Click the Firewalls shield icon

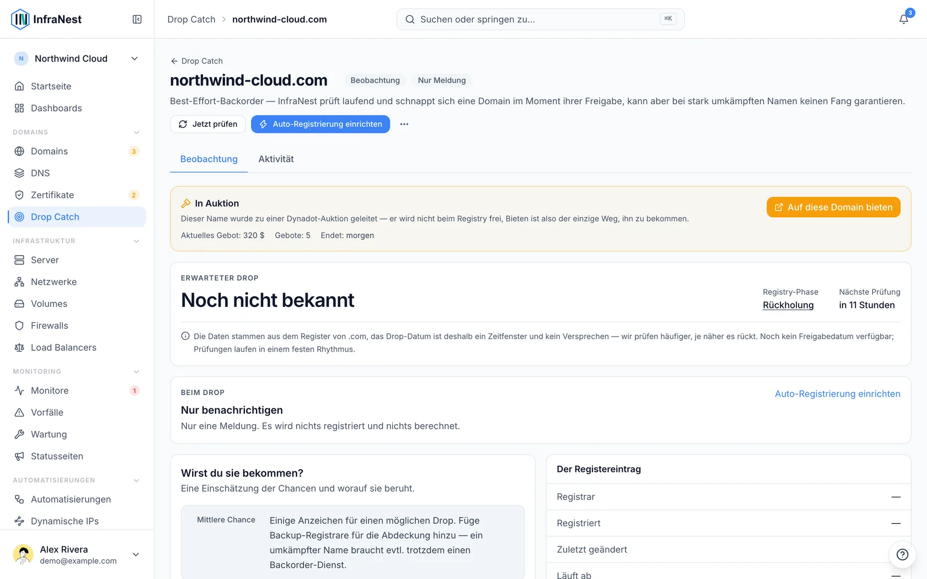coord(19,325)
